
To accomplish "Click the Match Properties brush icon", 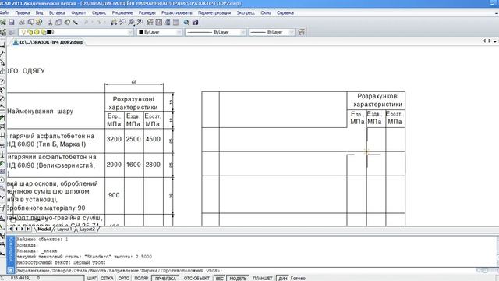I will click(75, 23).
